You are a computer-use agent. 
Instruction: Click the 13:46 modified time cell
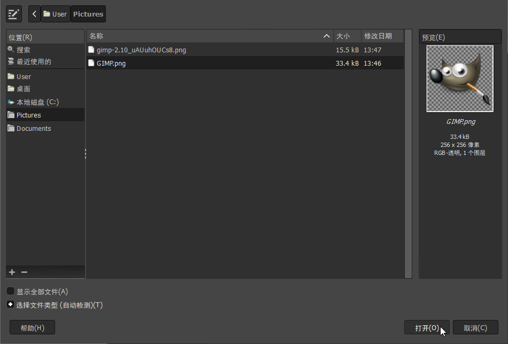pyautogui.click(x=372, y=63)
